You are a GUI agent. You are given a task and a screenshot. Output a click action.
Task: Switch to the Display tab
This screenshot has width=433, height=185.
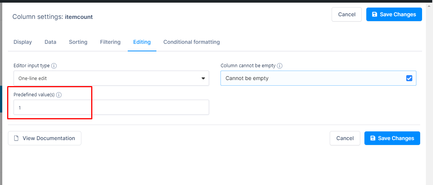pos(23,42)
